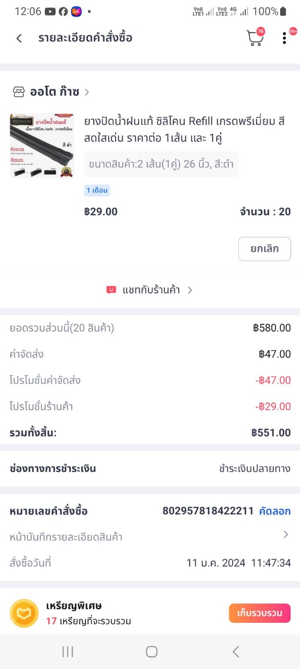
Task: Open the wiper blade product title
Action: click(184, 129)
